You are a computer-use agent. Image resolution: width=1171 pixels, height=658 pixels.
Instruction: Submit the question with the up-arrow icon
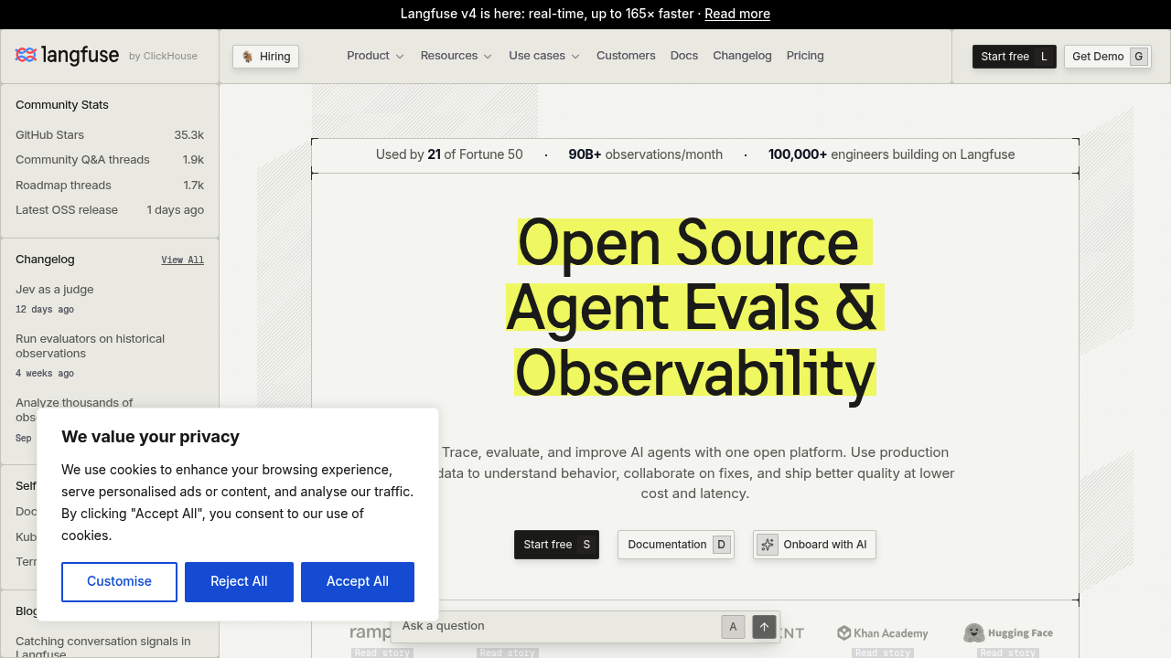(765, 627)
